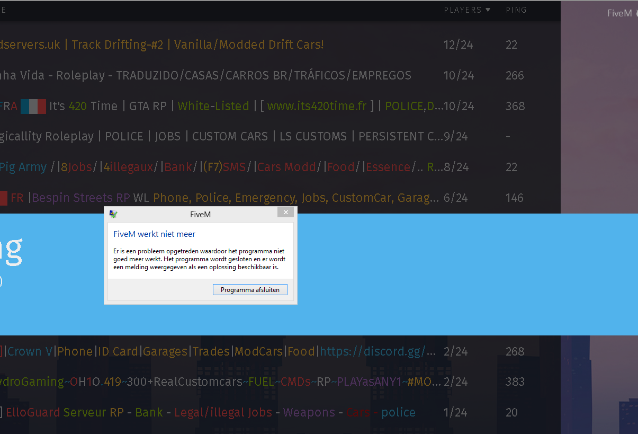Viewport: 638px width, 434px height.
Task: Click the 146 ping value
Action: pos(514,198)
